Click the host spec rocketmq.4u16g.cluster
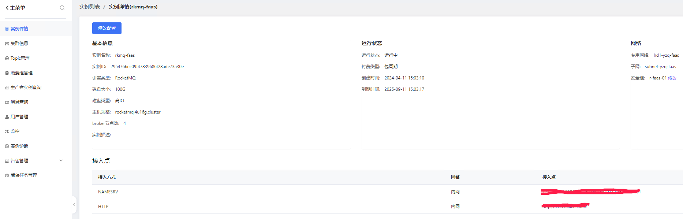Image resolution: width=683 pixels, height=219 pixels. coord(138,112)
